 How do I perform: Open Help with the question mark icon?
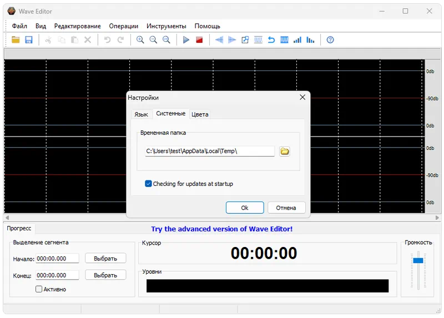point(330,40)
